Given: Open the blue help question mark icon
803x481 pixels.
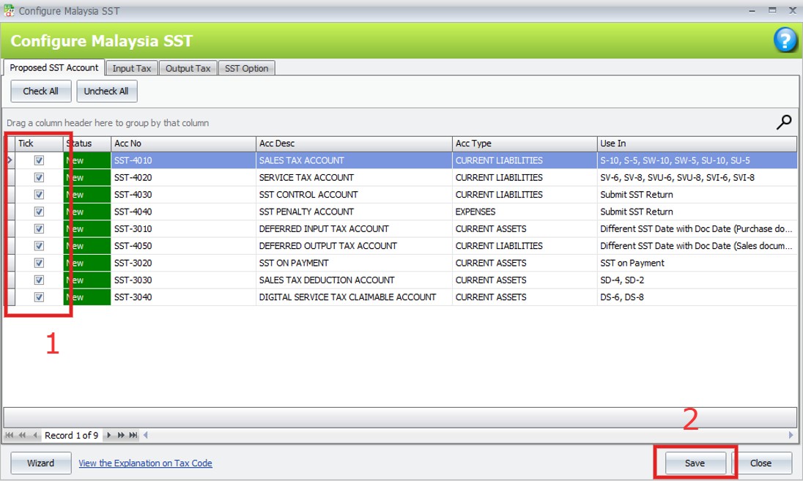Looking at the screenshot, I should (785, 41).
